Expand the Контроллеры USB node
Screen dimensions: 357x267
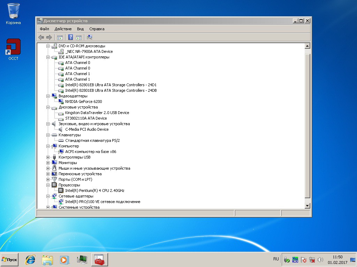click(48, 157)
